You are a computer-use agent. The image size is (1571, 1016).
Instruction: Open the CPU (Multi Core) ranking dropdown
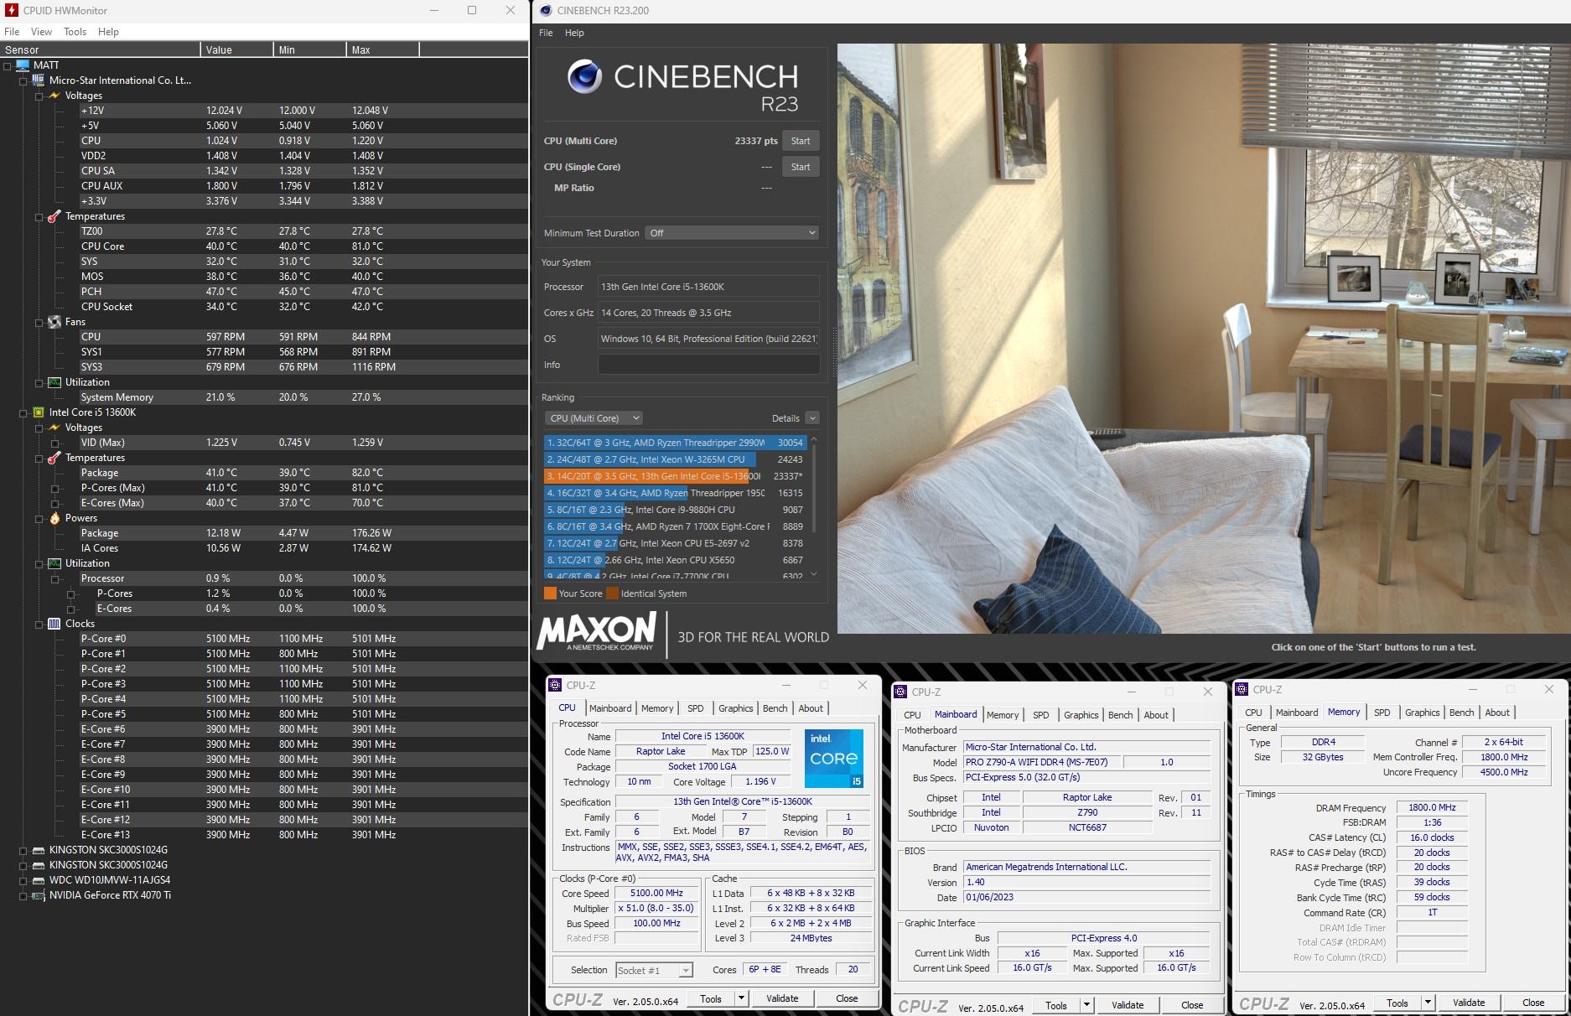tap(594, 417)
